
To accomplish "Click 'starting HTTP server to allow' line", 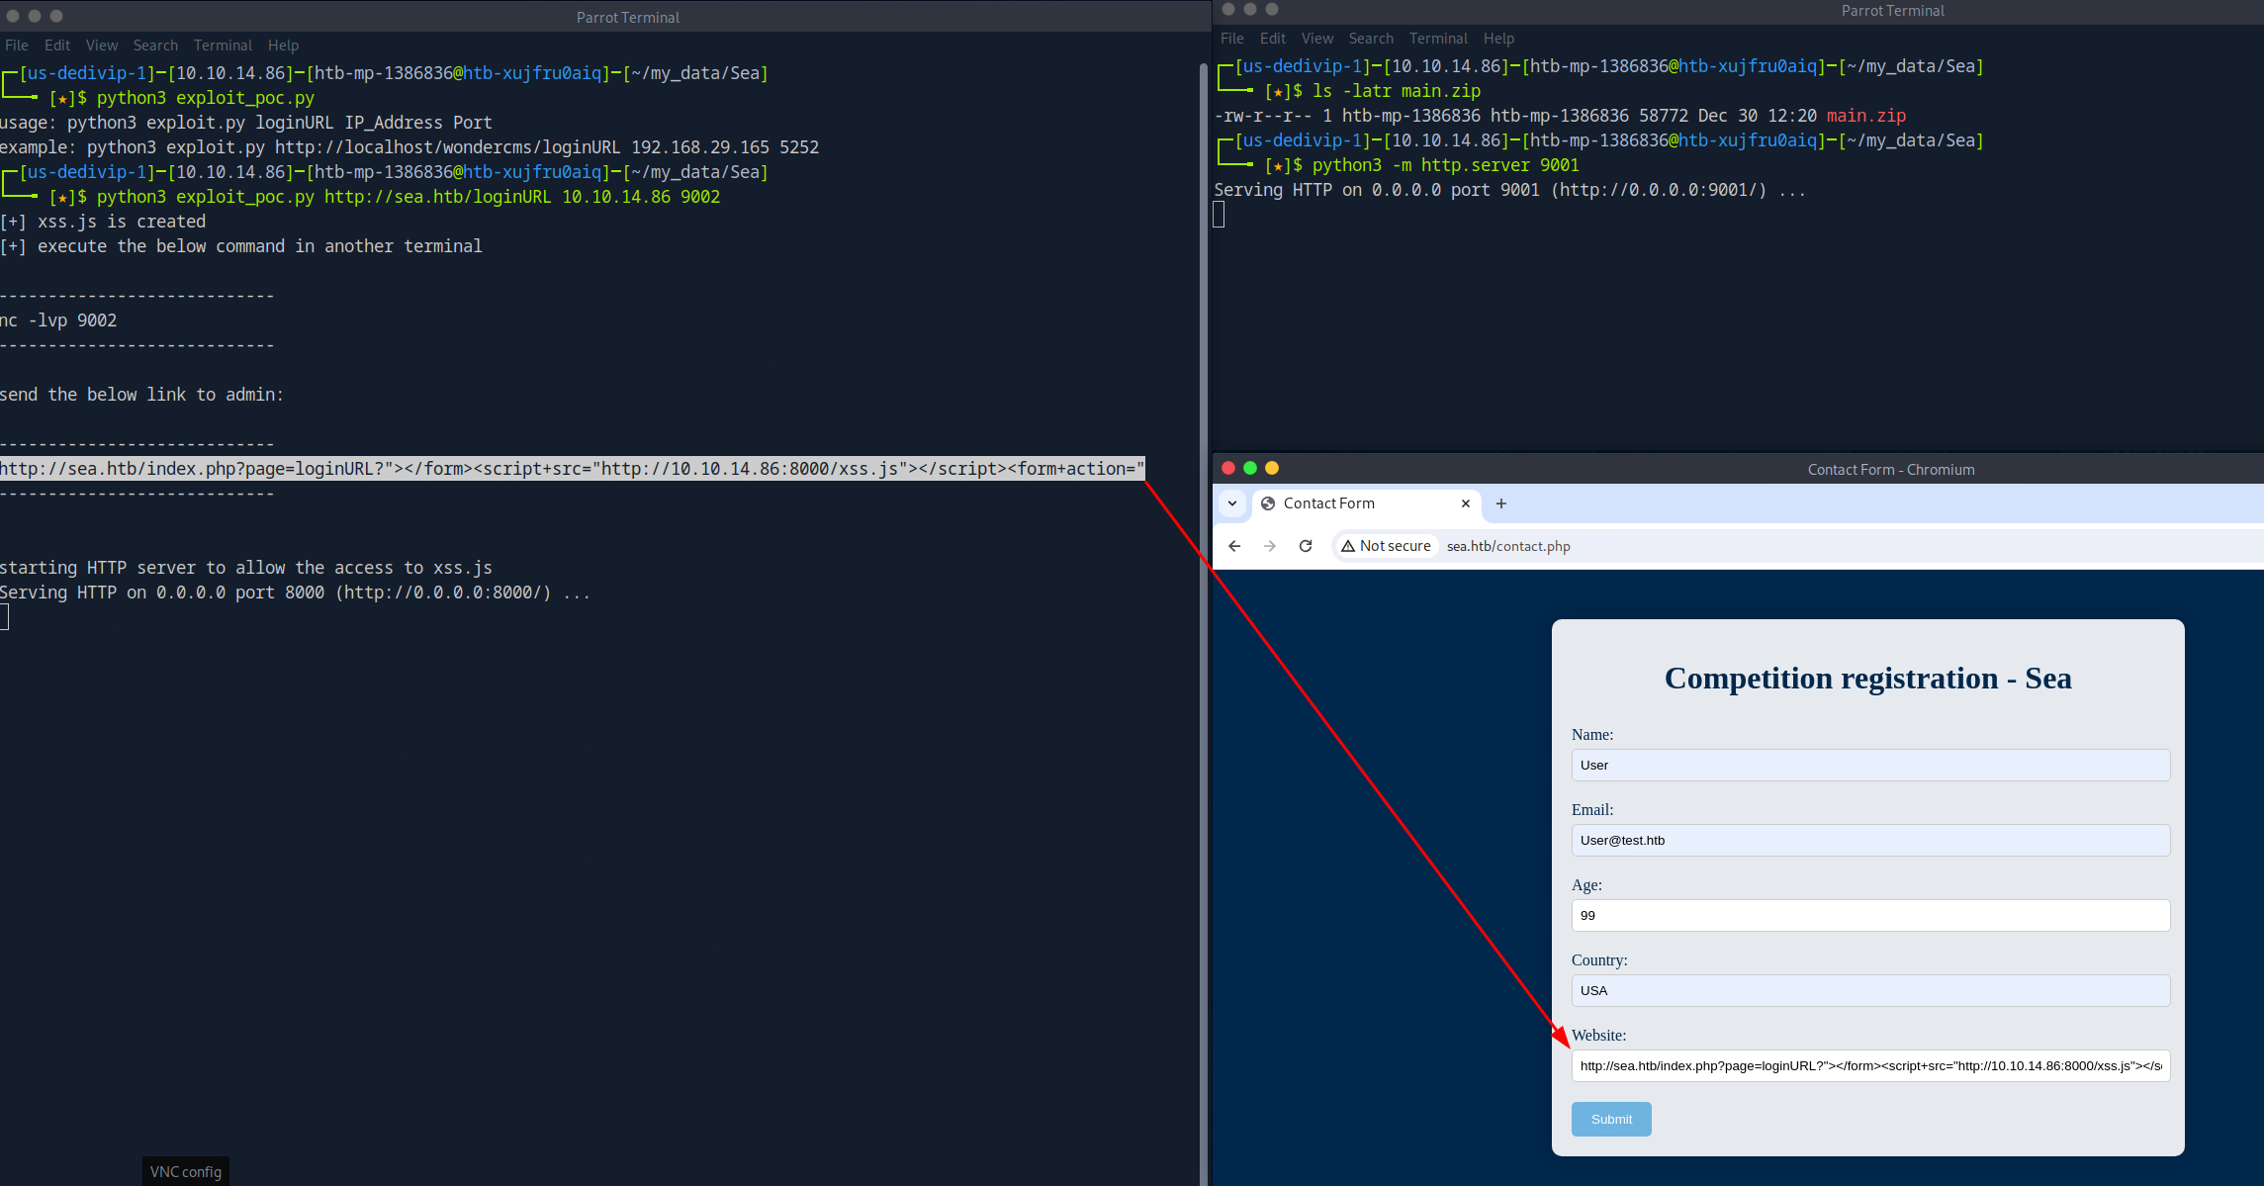I will click(245, 568).
